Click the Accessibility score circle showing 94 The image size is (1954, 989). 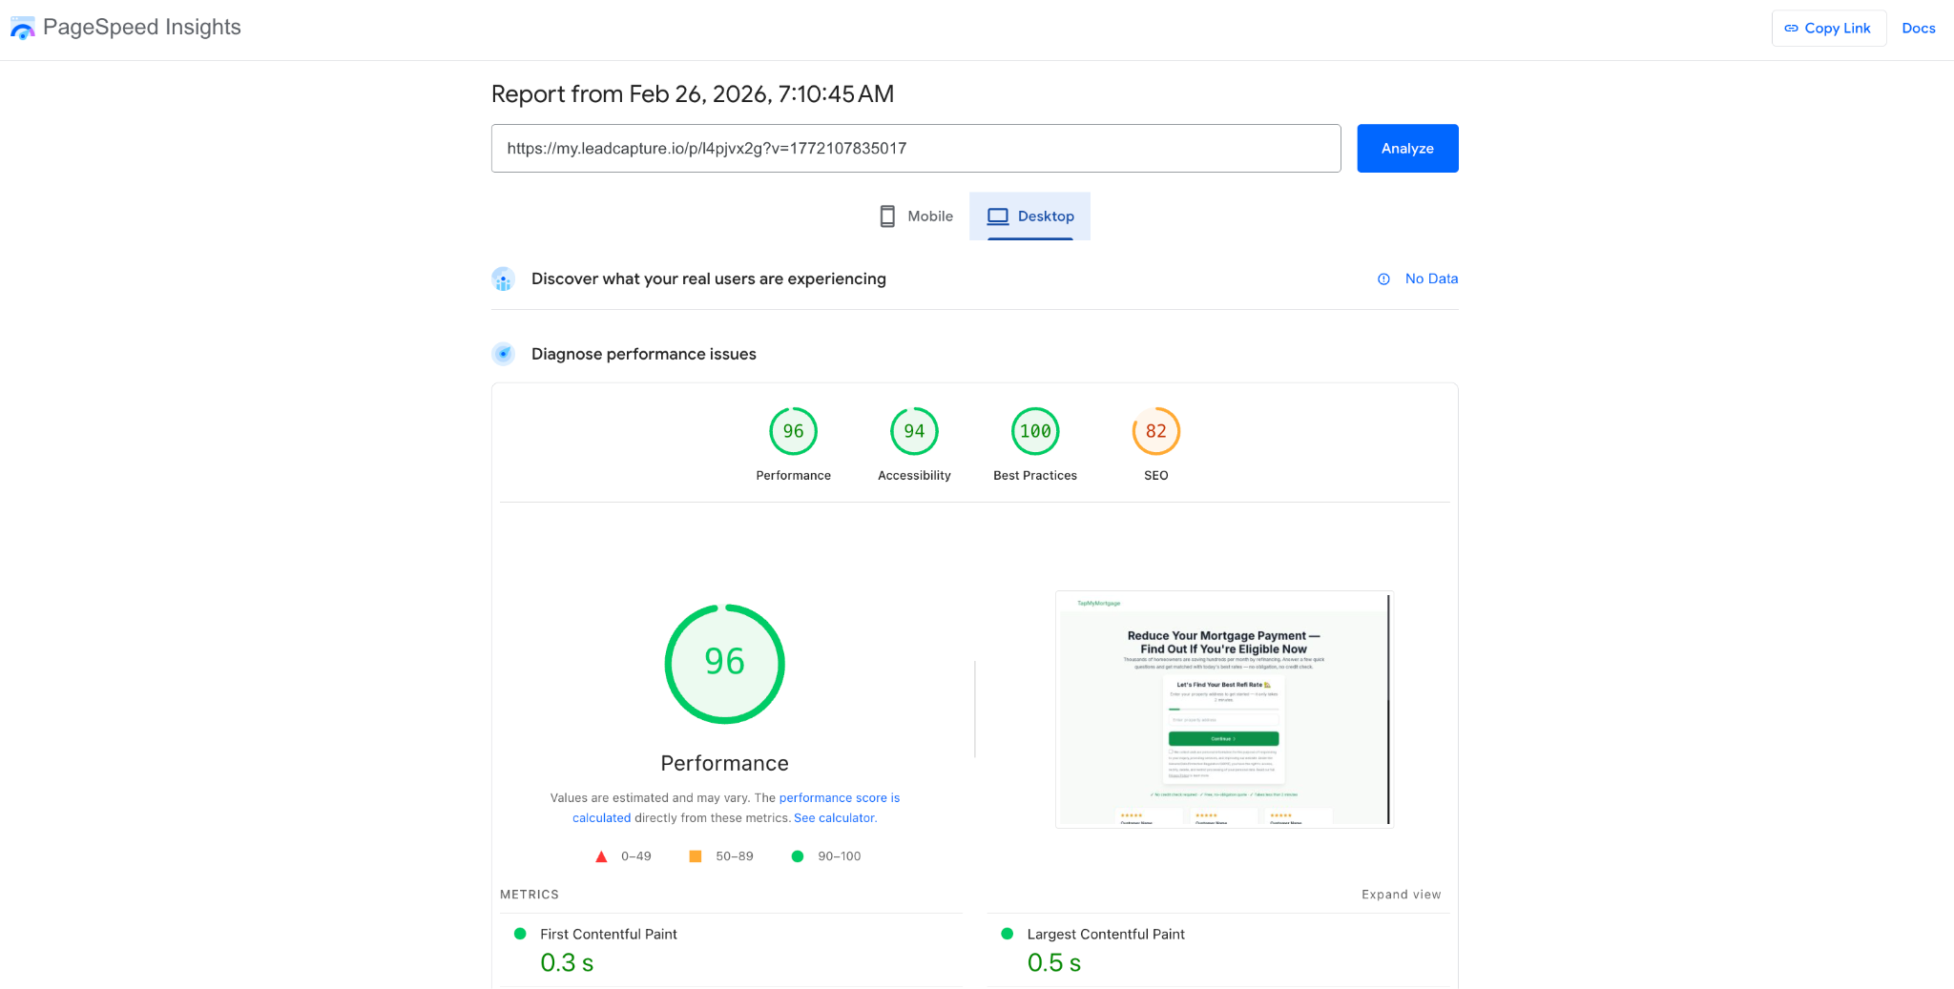point(913,431)
